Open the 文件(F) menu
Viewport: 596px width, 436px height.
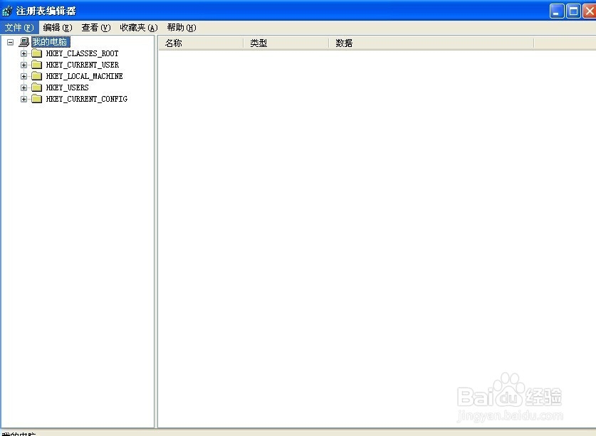(x=19, y=28)
